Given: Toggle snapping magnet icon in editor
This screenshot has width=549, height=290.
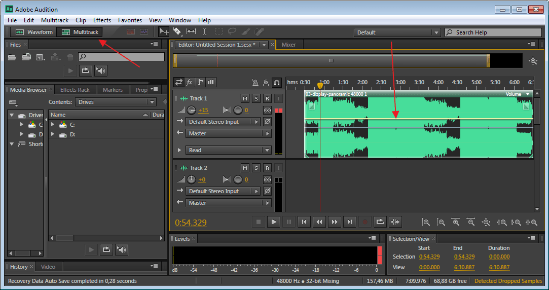Looking at the screenshot, I should click(x=277, y=82).
